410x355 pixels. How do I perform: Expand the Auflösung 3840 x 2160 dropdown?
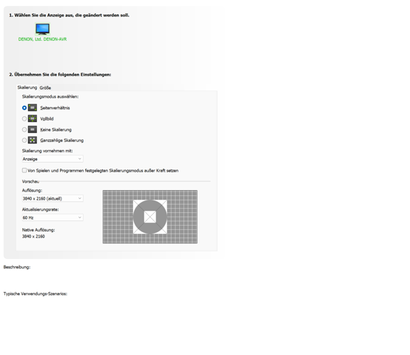tap(53, 198)
